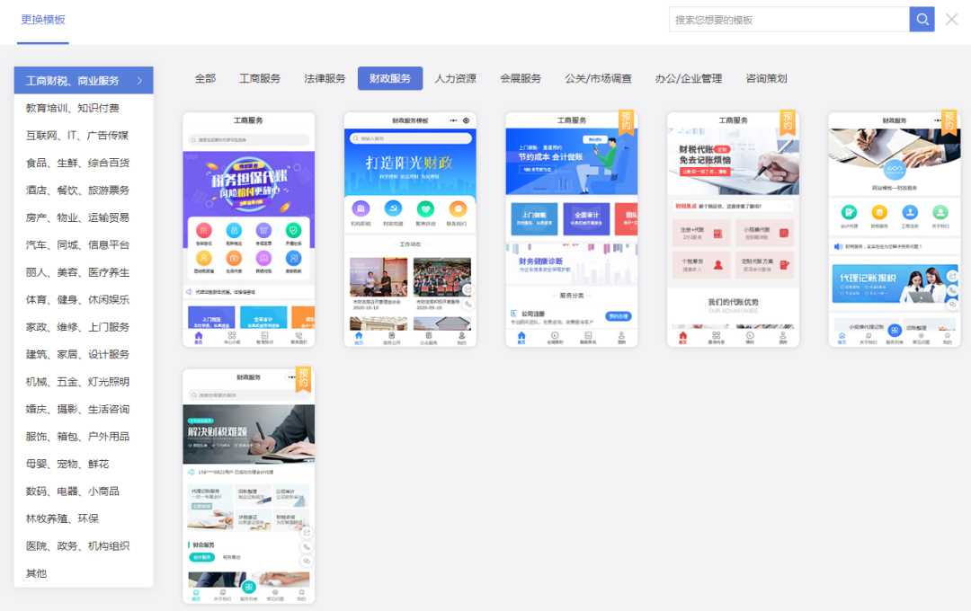
Task: Select the green 会计代理 icon
Action: (x=849, y=213)
